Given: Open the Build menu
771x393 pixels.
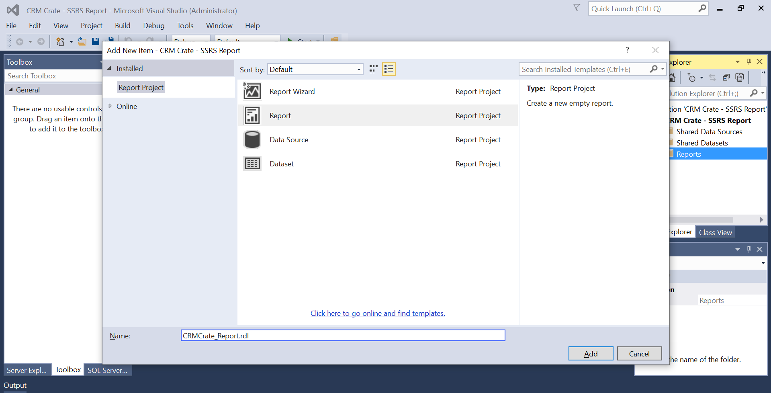Looking at the screenshot, I should [123, 25].
